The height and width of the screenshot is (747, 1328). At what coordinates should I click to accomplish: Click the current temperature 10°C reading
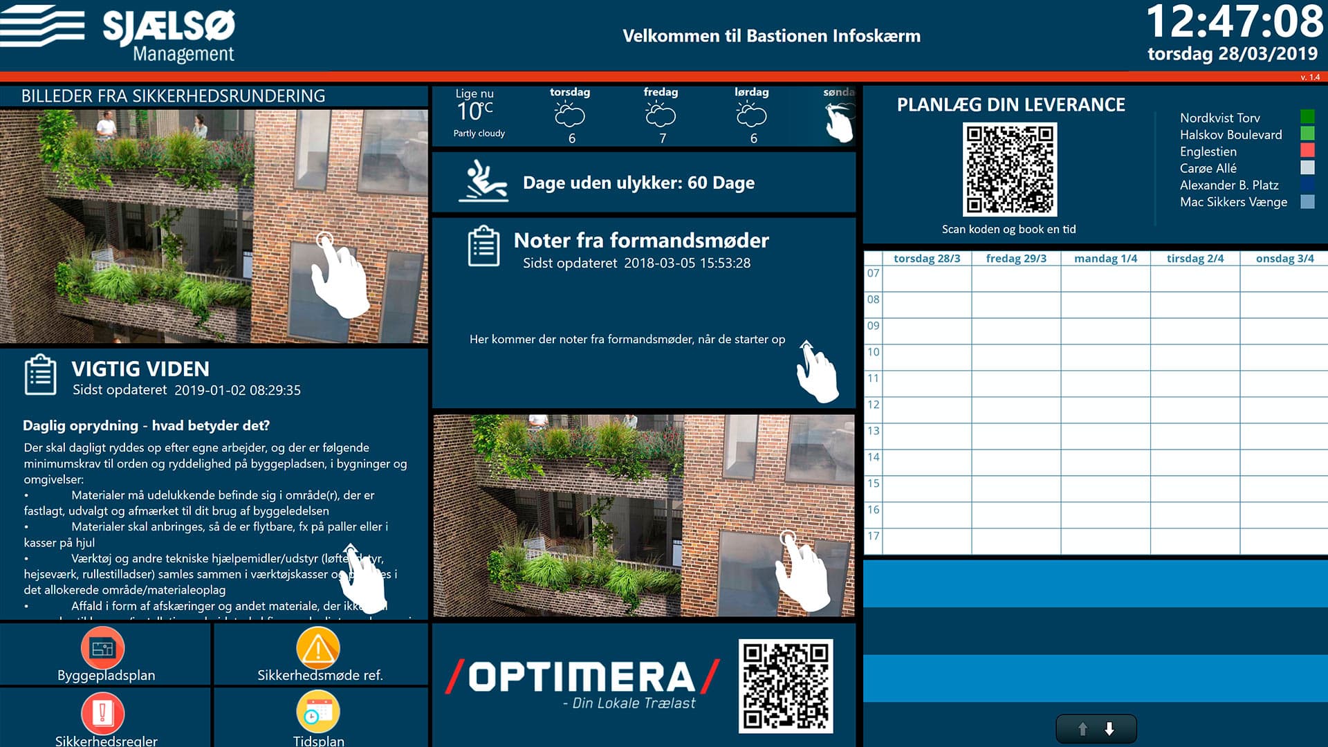(x=474, y=111)
